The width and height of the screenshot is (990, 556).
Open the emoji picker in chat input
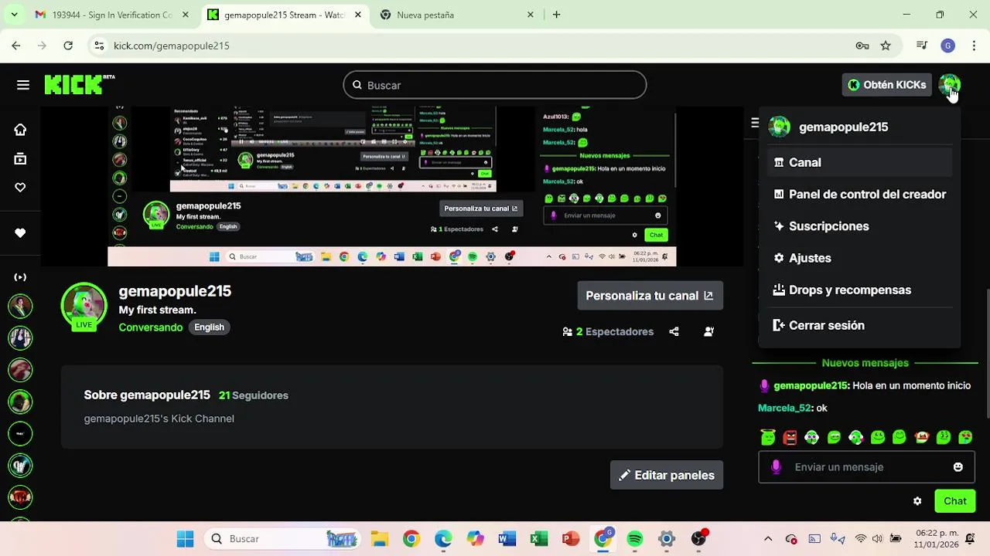point(958,467)
